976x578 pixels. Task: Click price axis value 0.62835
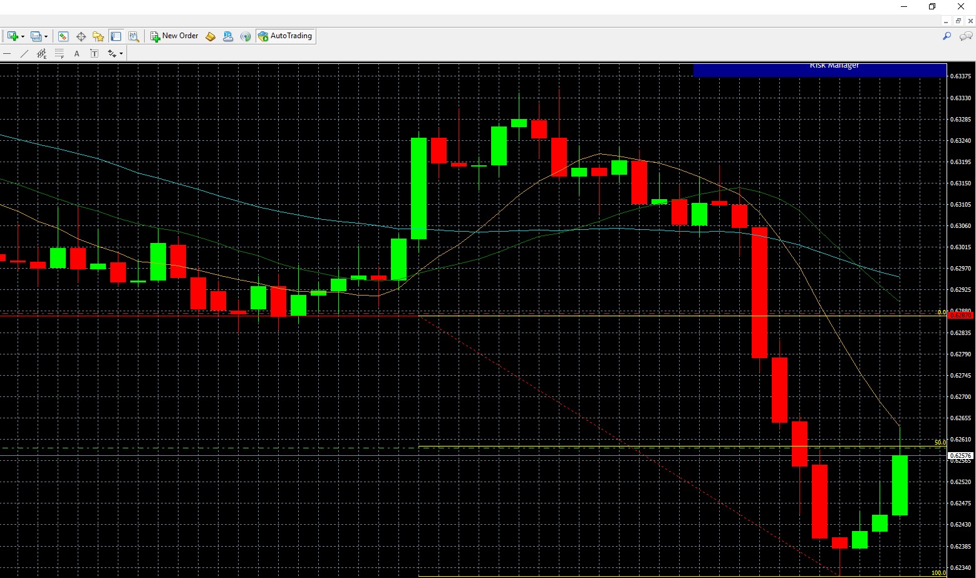pos(961,333)
